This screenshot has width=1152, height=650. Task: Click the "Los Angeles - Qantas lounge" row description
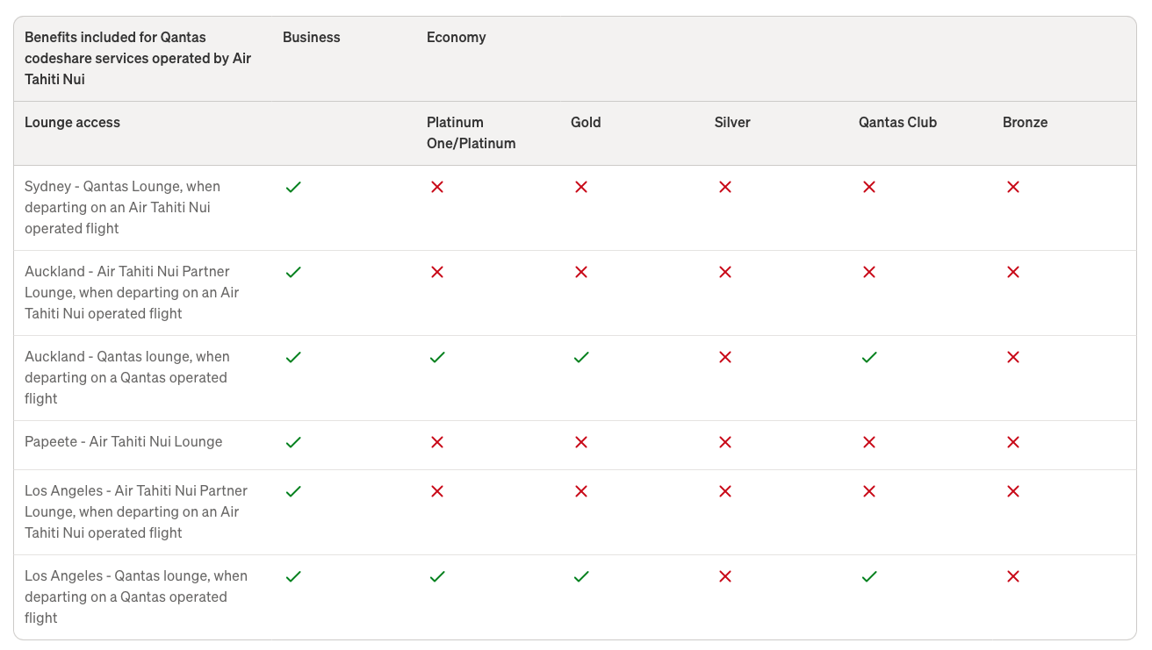136,596
